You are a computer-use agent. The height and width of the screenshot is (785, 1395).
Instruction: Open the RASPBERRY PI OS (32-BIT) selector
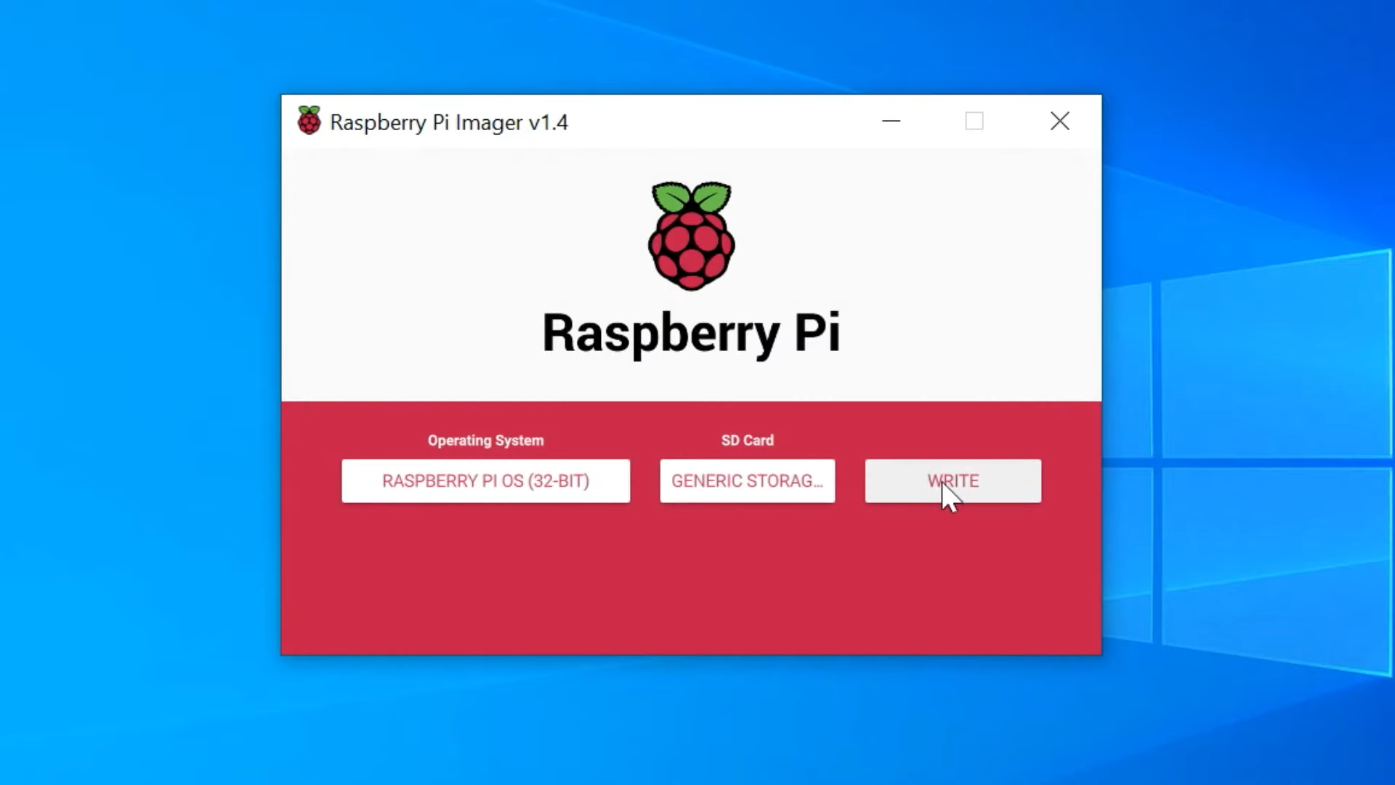coord(485,480)
